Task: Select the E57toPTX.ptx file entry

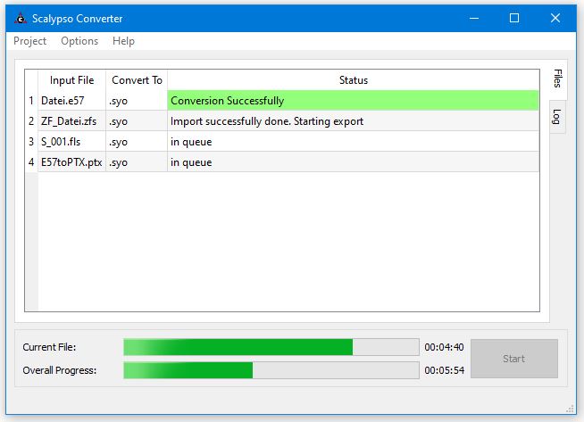Action: pos(71,162)
